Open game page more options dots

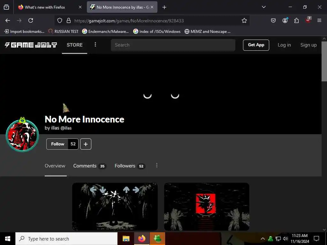coord(156,166)
